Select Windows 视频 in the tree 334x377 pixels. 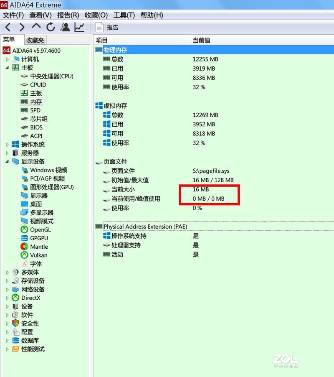point(49,170)
